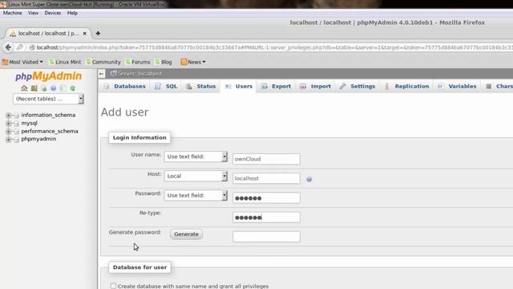Screen dimensions: 513x289
Task: Open the MySQL documentation page icon
Action: tap(63, 88)
